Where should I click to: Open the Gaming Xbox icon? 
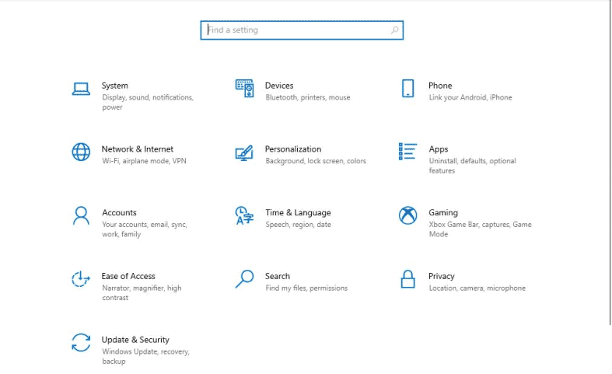pos(407,215)
